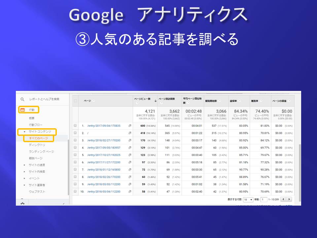Image resolution: width=317 pixels, height=238 pixels.
Task: Open the 表示する行数 rows dropdown
Action: [248, 200]
